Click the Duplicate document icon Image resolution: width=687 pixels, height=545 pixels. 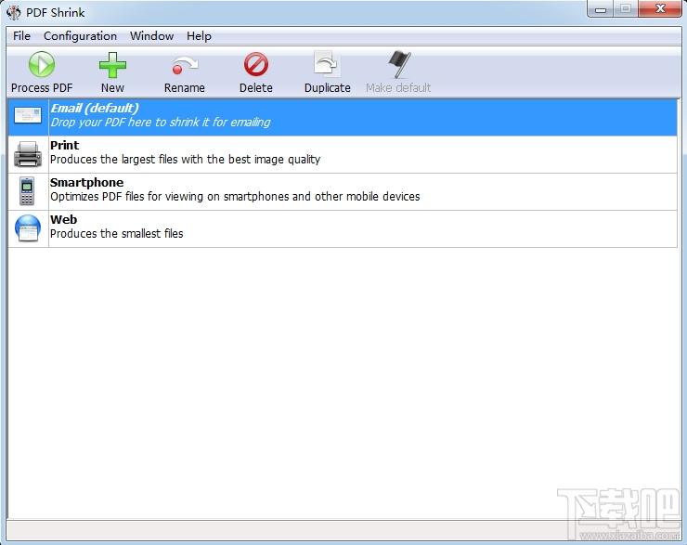pyautogui.click(x=326, y=64)
